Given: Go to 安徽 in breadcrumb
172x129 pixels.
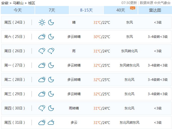Looking at the screenshot, I should click(5, 3).
